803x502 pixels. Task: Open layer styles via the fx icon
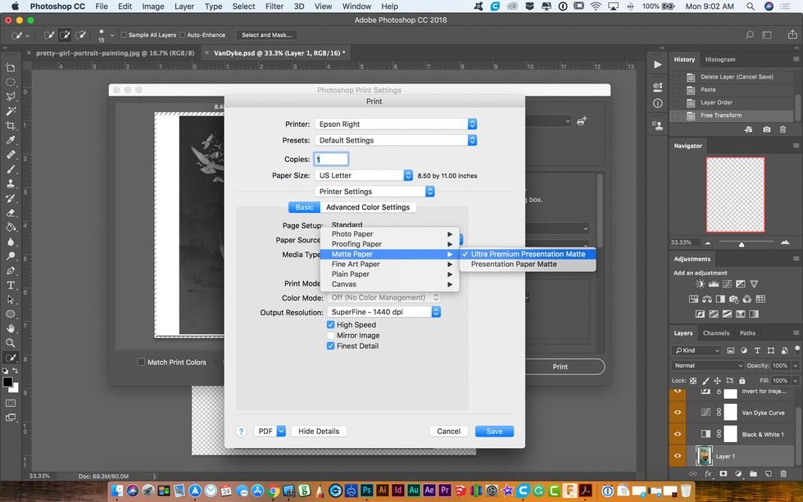pos(708,473)
